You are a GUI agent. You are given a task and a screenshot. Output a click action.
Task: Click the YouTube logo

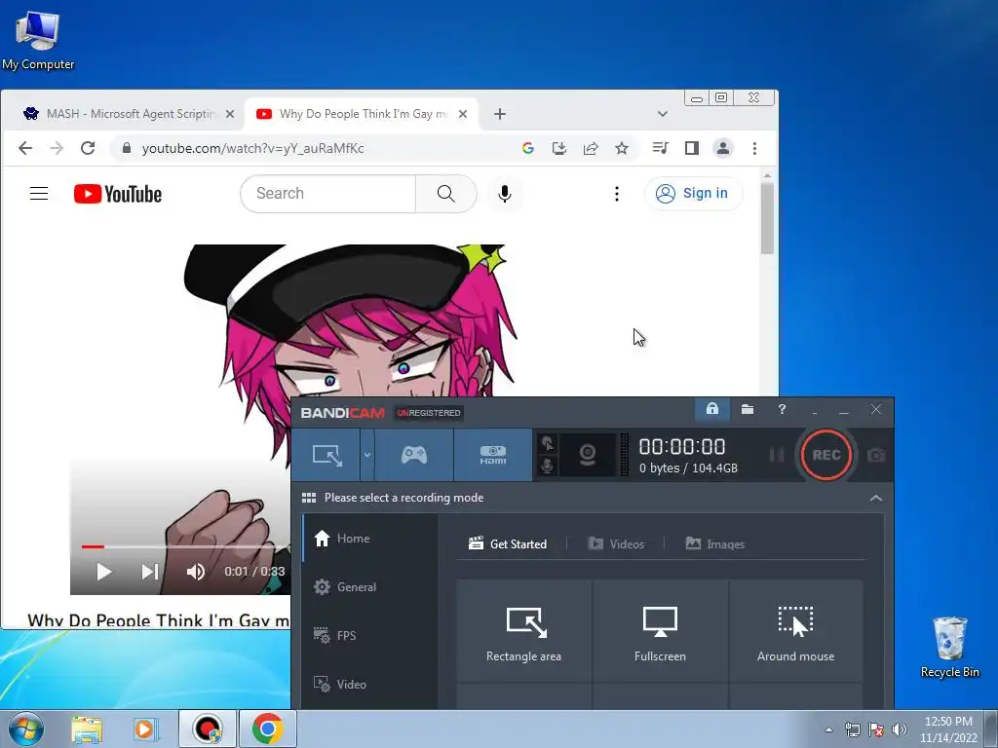118,194
